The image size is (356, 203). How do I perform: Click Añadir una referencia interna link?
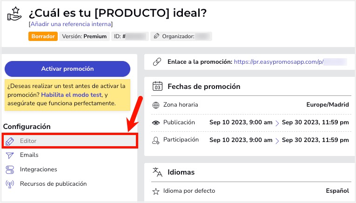71,24
